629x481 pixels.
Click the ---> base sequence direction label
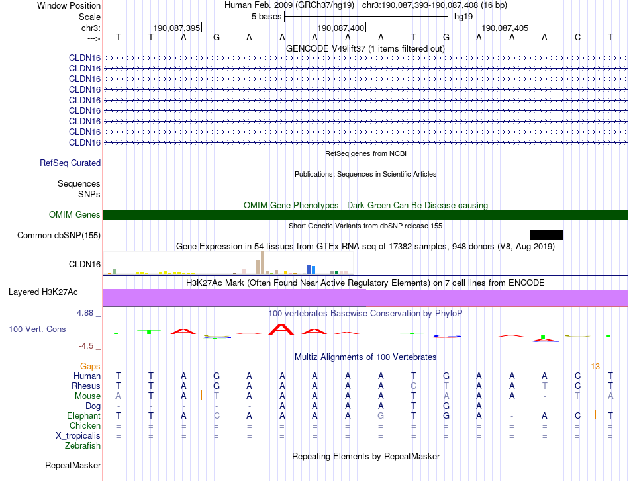(x=93, y=38)
